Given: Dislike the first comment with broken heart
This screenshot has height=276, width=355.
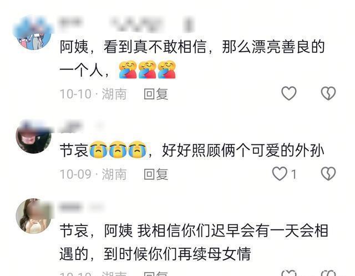Looking at the screenshot, I should (328, 93).
